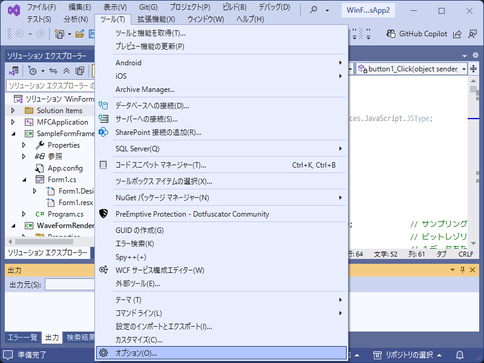Click the send feedback icon
The width and height of the screenshot is (484, 363).
pyautogui.click(x=473, y=34)
